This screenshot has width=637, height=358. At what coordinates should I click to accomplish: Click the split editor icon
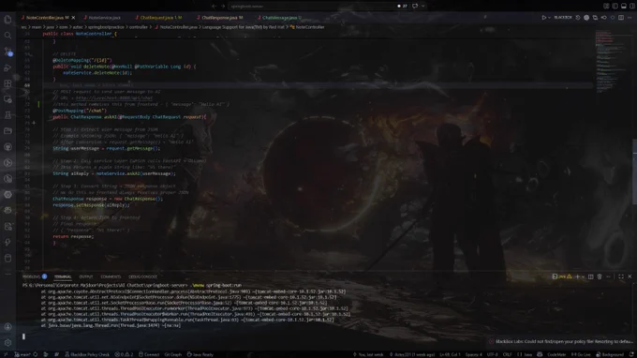[621, 18]
